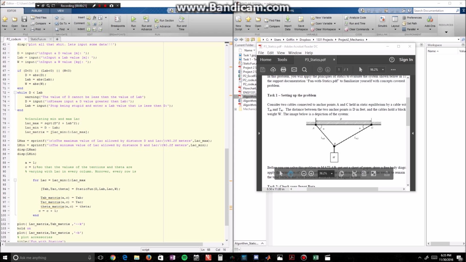
Task: Click the Search Documentation field
Action: point(437,11)
